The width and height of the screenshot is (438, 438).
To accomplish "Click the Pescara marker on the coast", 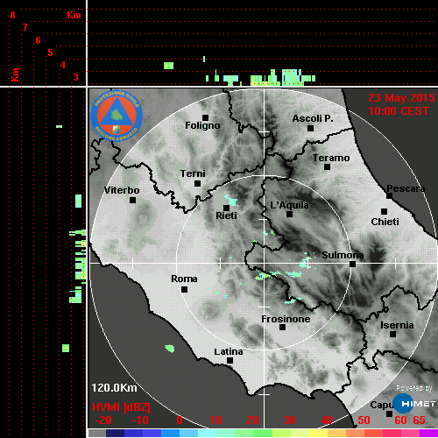I will 389,195.
